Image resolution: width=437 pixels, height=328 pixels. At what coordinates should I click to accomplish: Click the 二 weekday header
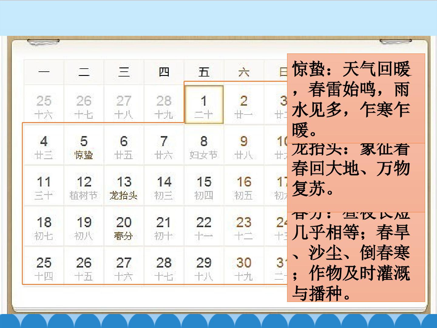pos(84,72)
